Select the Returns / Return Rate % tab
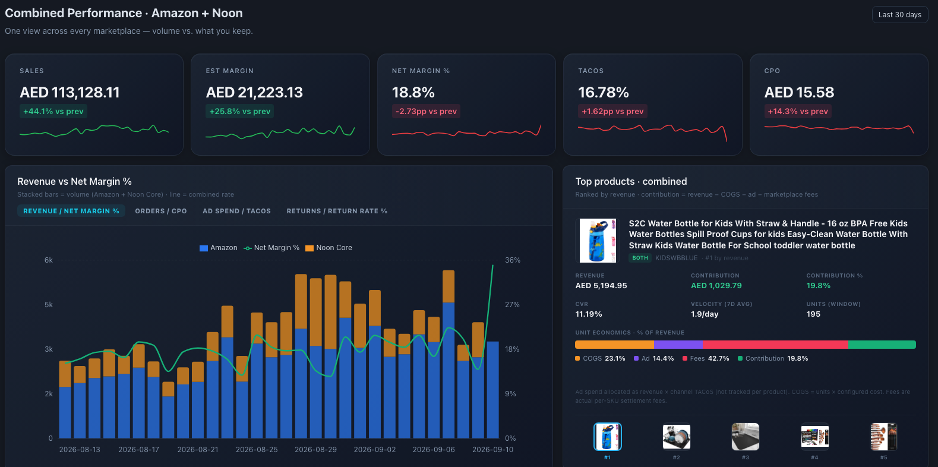938x467 pixels. [337, 211]
